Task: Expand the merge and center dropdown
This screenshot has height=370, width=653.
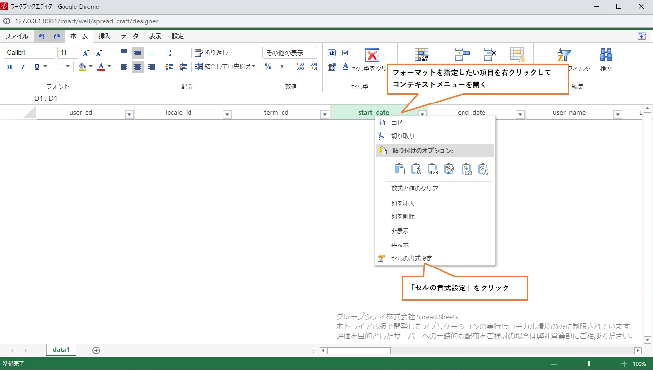Action: (x=253, y=67)
